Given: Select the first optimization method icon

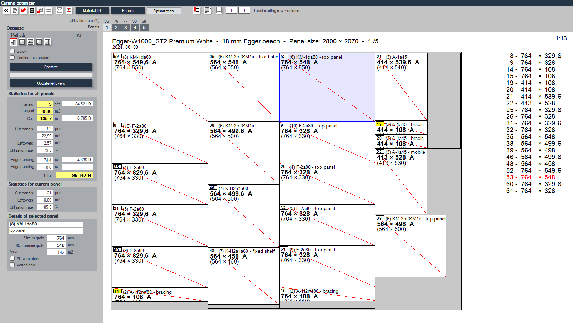Looking at the screenshot, I should (14, 42).
